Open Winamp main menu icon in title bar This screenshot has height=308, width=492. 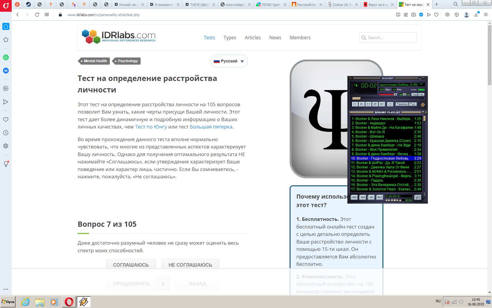(350, 78)
